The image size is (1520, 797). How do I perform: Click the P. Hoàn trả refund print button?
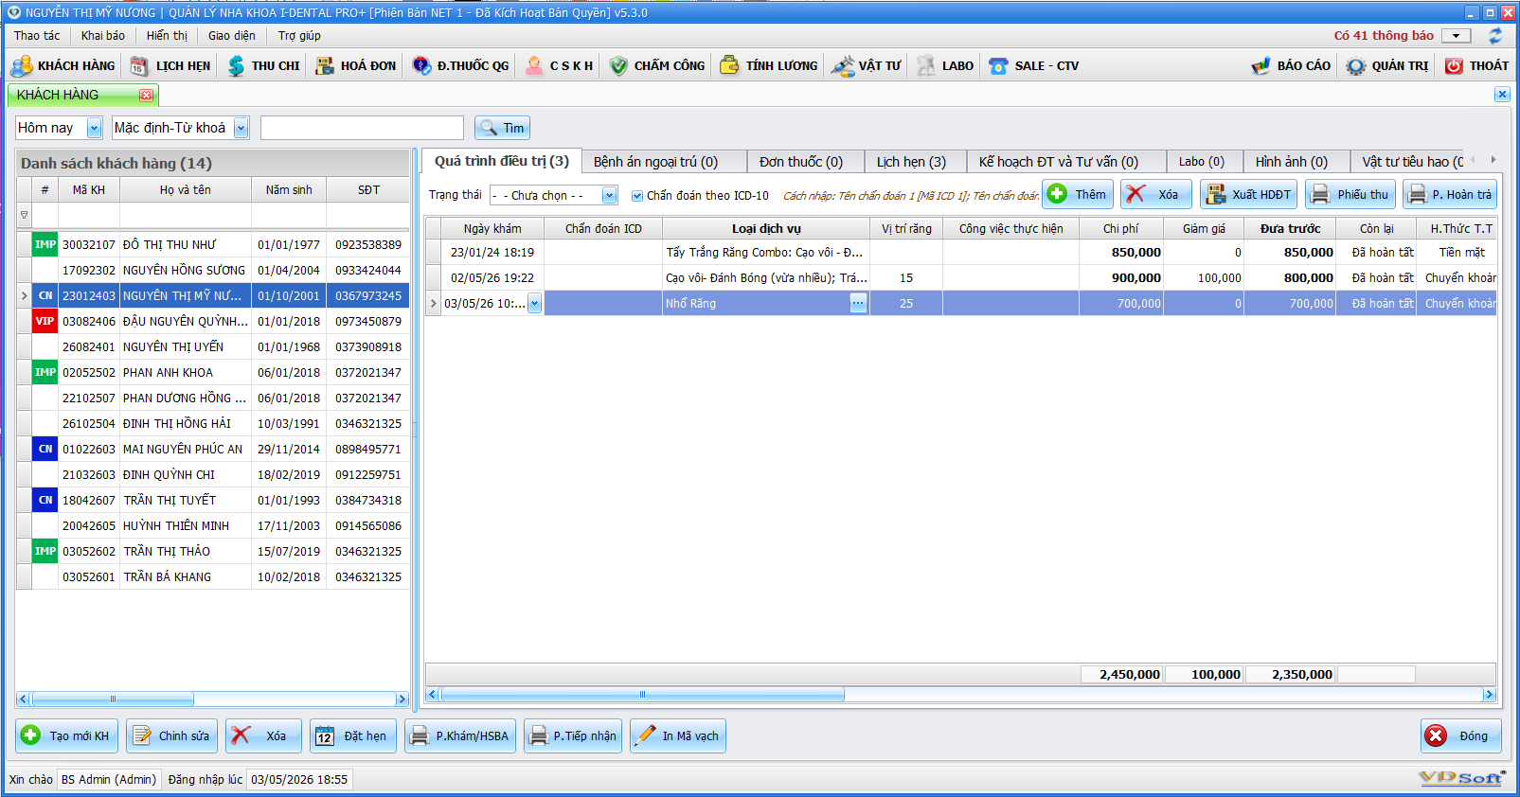1450,194
